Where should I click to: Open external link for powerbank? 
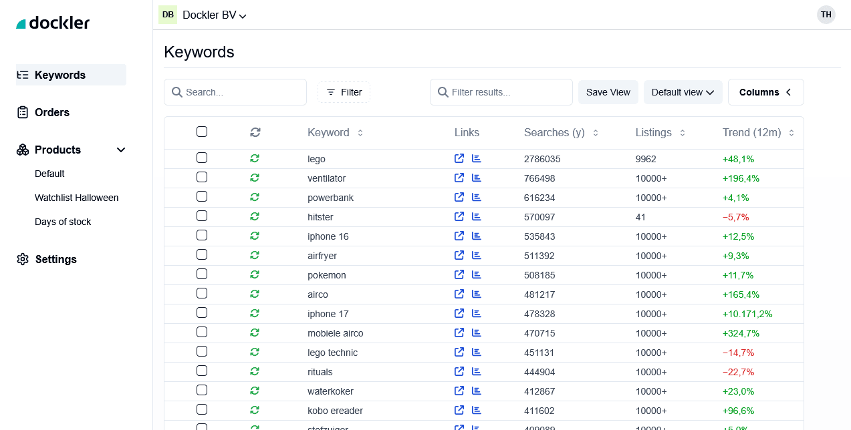[459, 198]
